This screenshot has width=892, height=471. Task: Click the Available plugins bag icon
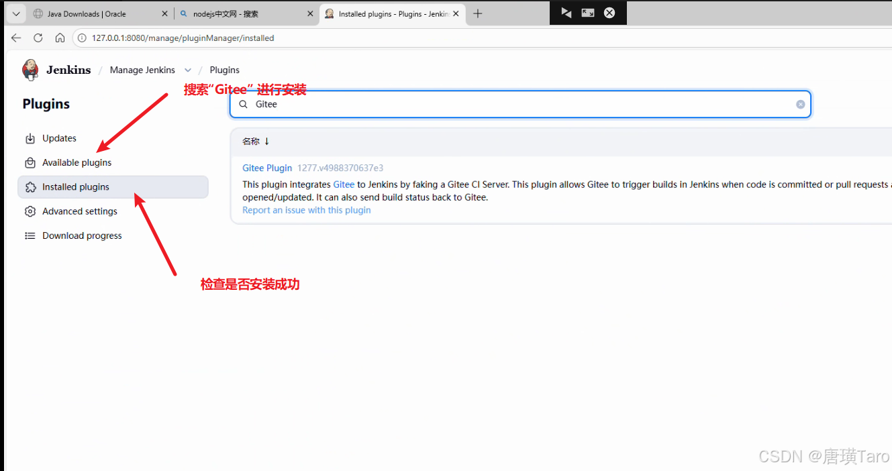click(30, 162)
